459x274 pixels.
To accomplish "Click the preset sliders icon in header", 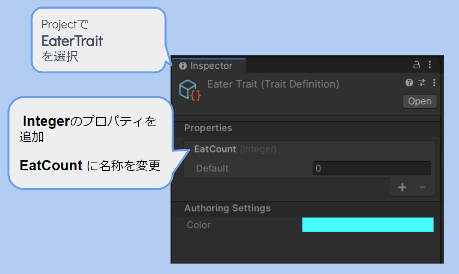I will [x=422, y=83].
